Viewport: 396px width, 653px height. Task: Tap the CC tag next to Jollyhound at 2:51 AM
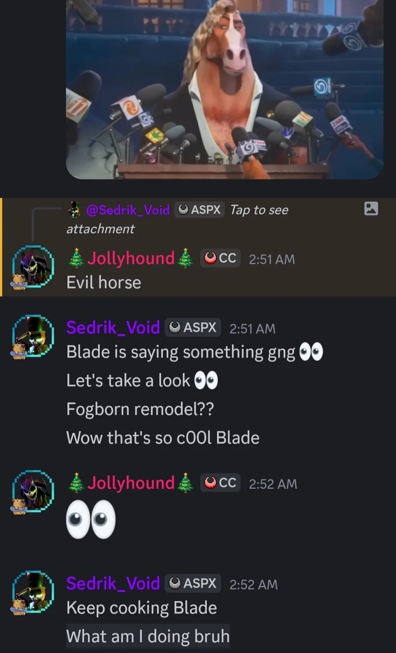pyautogui.click(x=220, y=258)
